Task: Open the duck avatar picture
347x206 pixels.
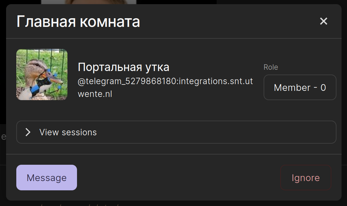Action: click(x=42, y=75)
